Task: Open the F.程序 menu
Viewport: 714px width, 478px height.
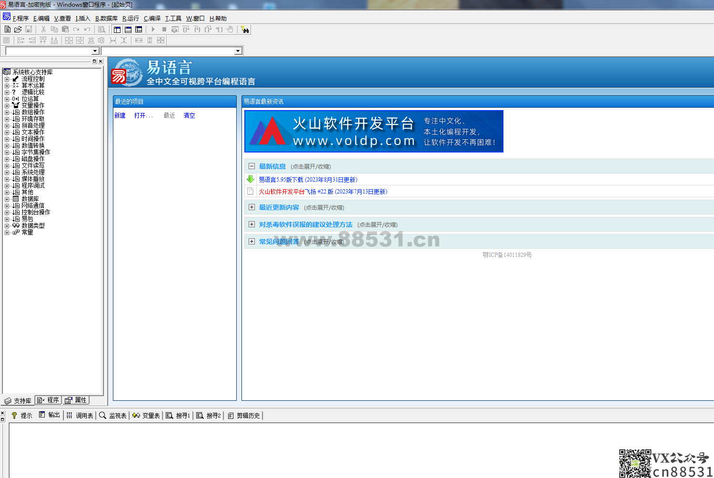Action: pos(20,18)
